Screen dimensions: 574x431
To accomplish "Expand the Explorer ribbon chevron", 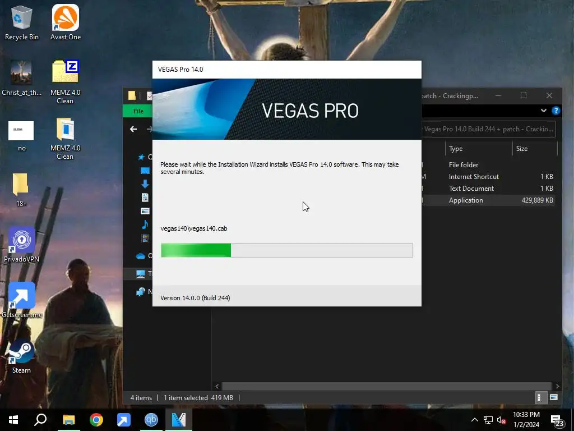I will (x=544, y=111).
